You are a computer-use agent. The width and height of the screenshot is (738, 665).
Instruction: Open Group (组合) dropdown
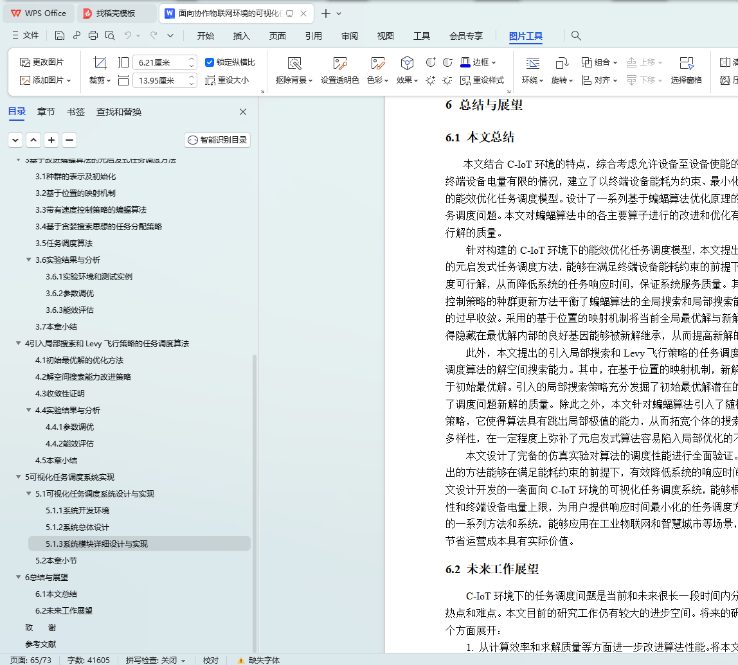click(x=599, y=62)
